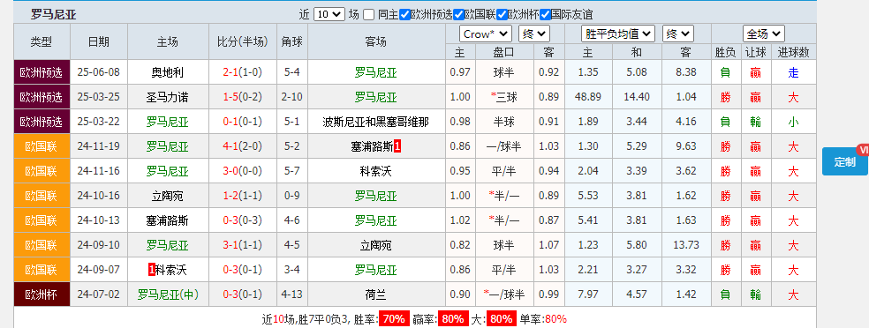
Task: Click 罗马尼亚(中) home team in 24-07-02 row
Action: [168, 294]
